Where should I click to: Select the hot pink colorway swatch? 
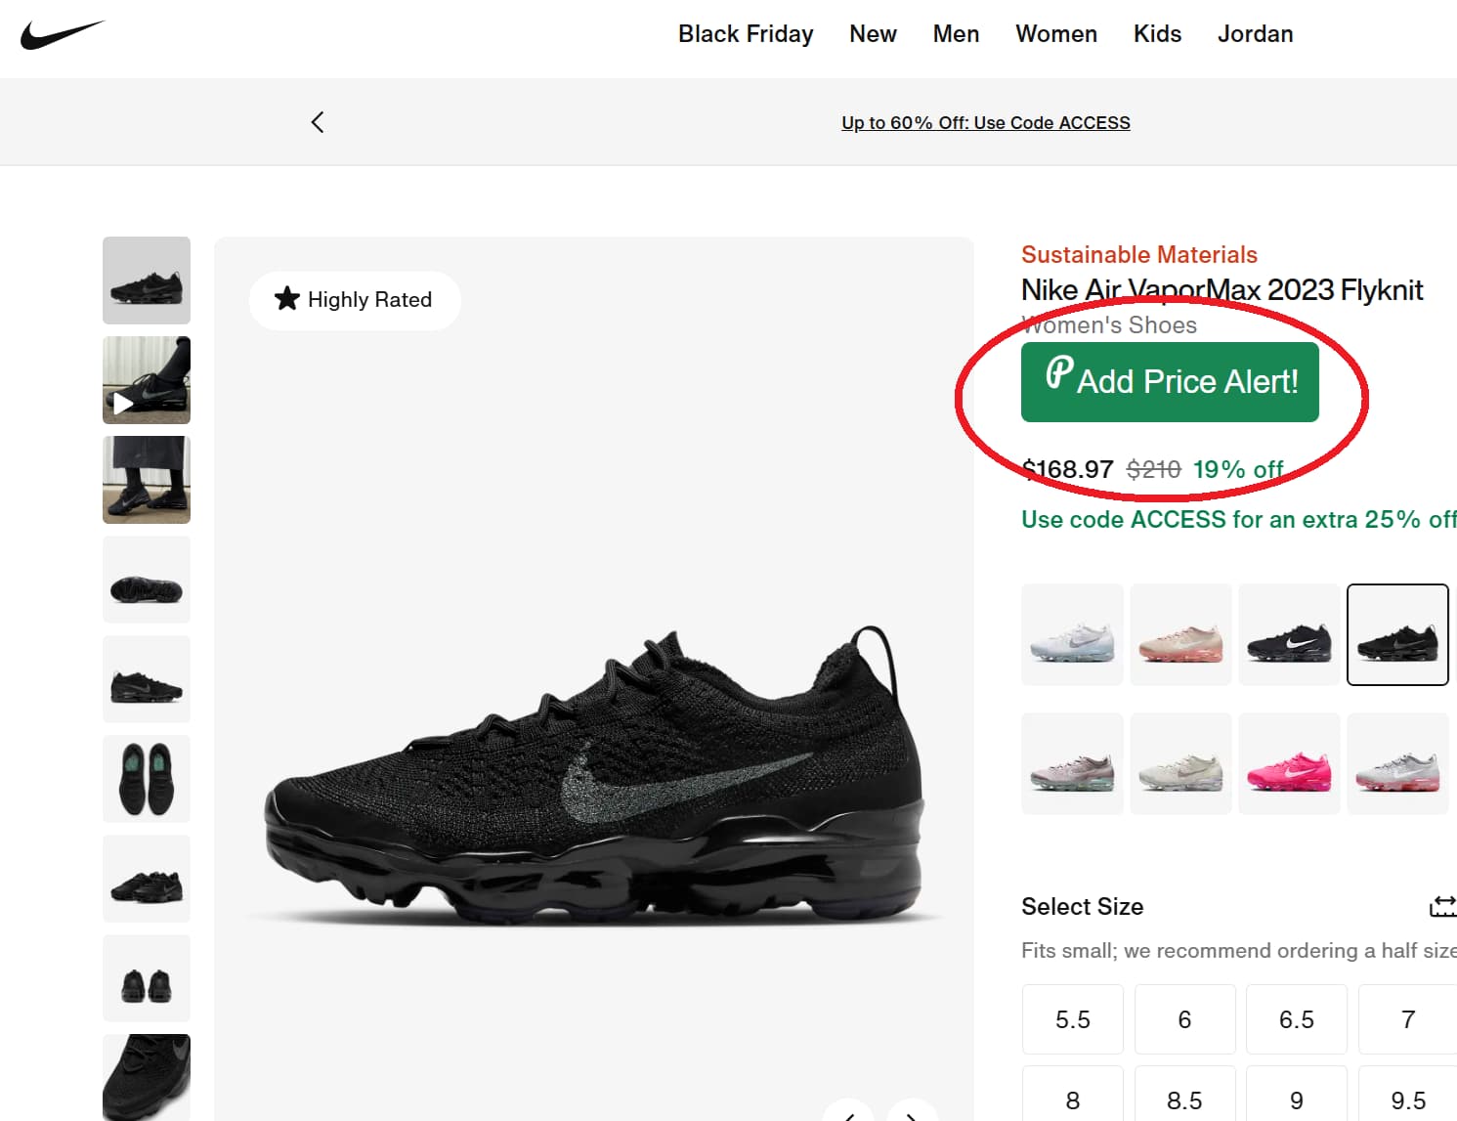pyautogui.click(x=1289, y=763)
